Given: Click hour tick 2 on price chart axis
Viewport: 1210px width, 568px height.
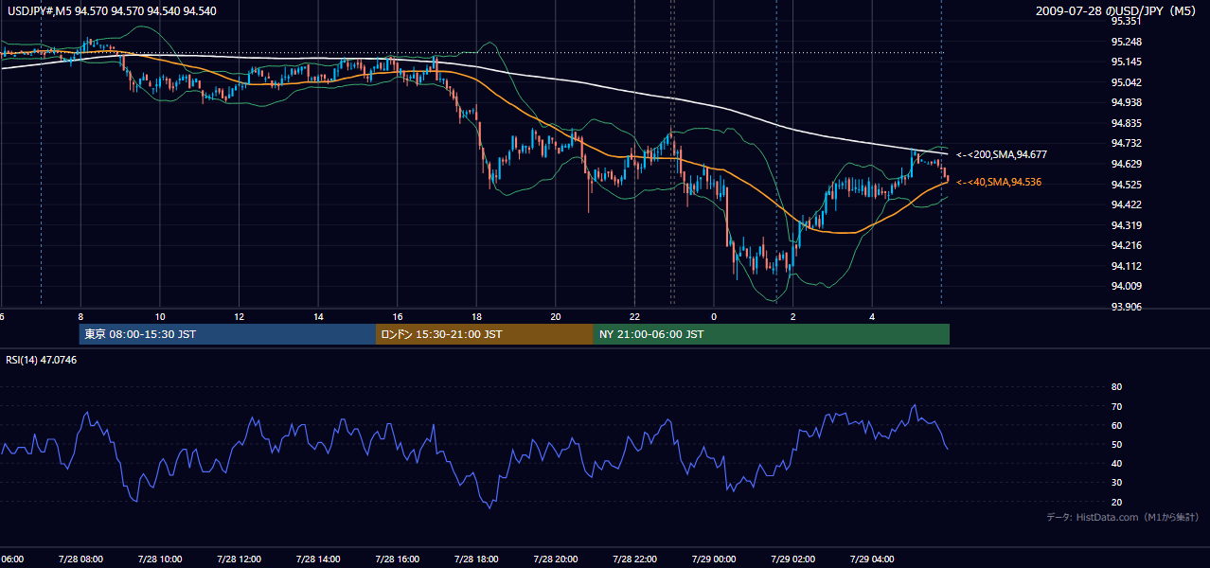Looking at the screenshot, I should [792, 316].
